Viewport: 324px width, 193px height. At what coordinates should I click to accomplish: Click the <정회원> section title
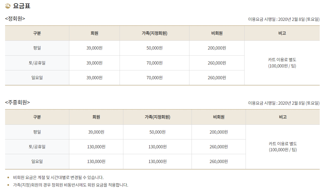[15, 18]
